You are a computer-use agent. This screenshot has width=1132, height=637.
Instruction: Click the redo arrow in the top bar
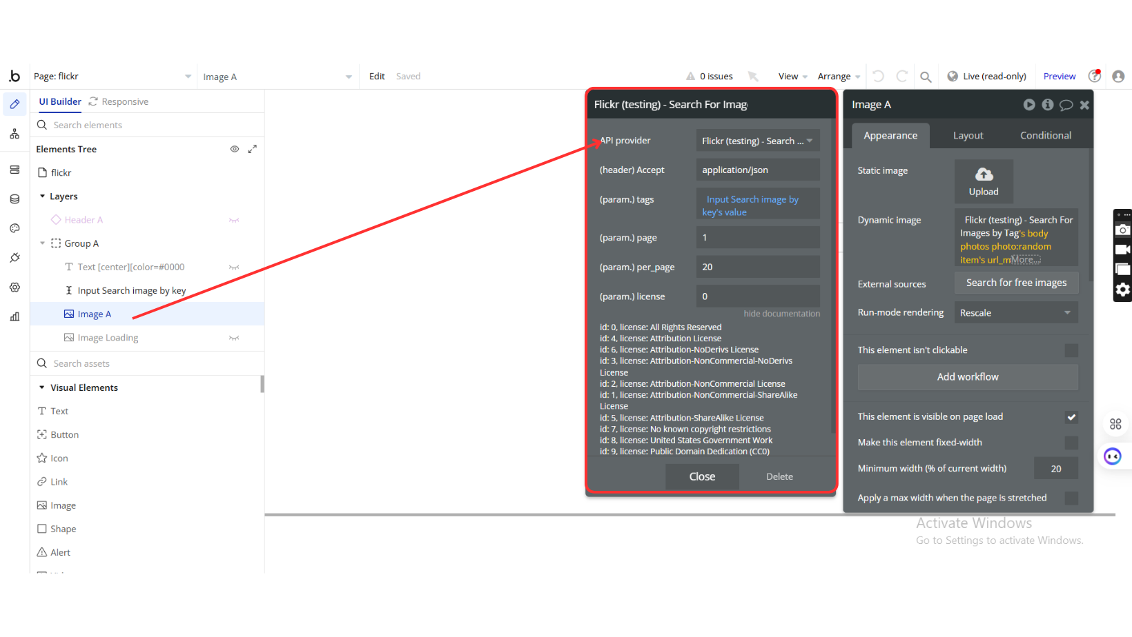click(x=902, y=77)
